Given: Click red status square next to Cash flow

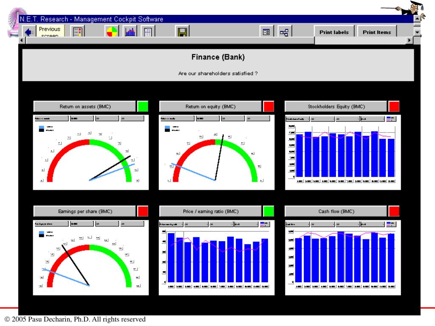Looking at the screenshot, I should point(394,211).
